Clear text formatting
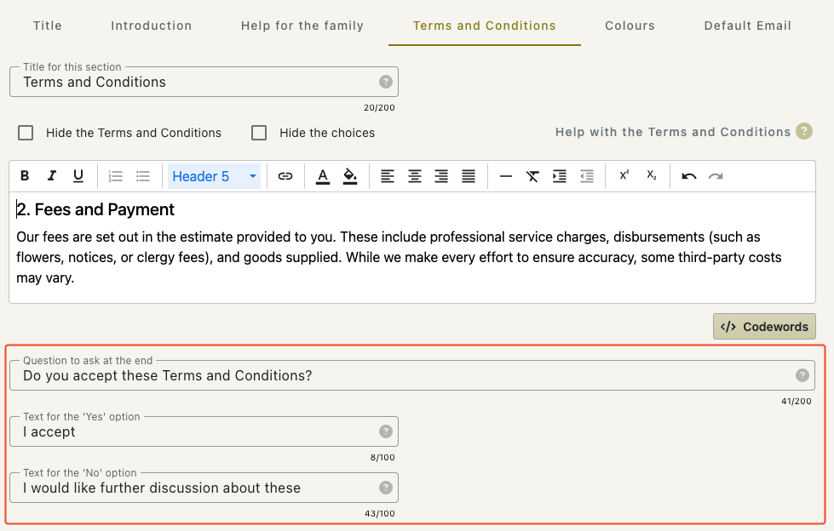Viewport: 834px width, 531px height. click(x=532, y=176)
